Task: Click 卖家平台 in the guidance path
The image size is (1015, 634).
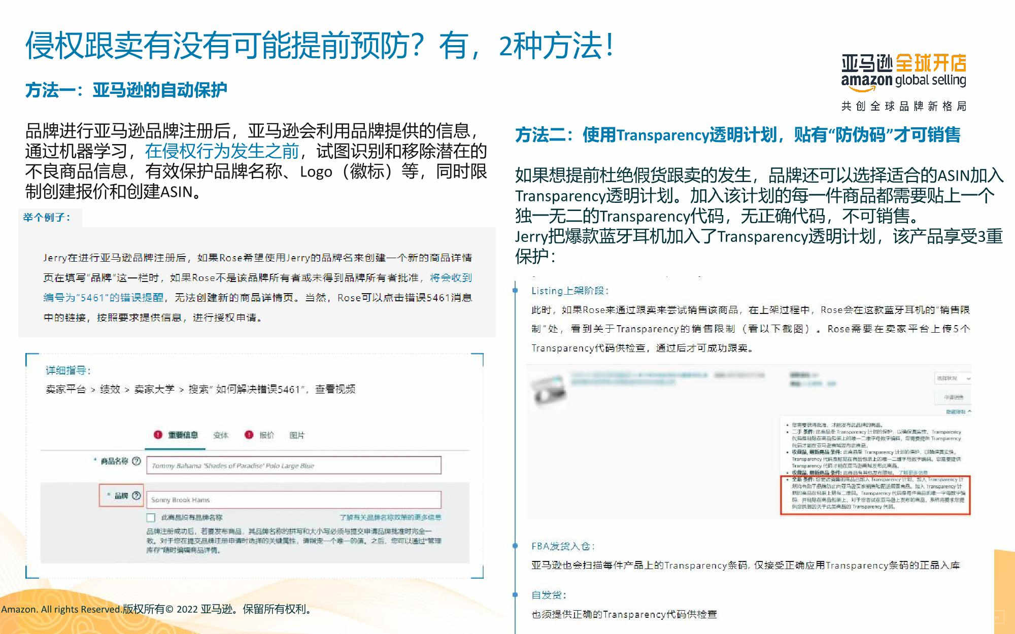Action: coord(66,389)
